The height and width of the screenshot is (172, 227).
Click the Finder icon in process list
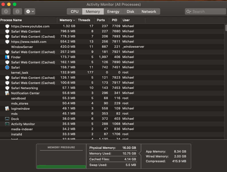click(x=7, y=57)
